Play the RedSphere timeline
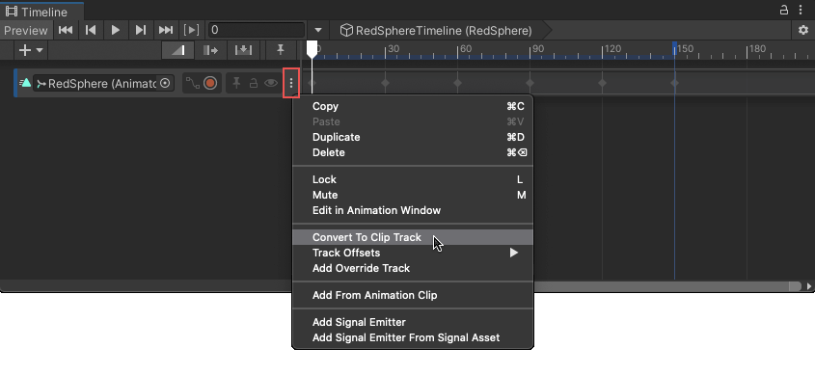Screen dimensions: 815x375 tap(116, 30)
